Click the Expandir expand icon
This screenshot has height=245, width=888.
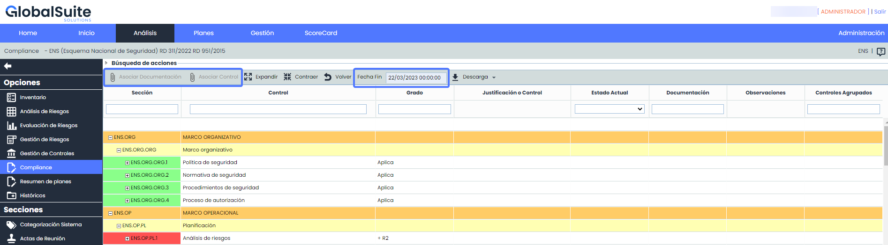click(x=248, y=77)
